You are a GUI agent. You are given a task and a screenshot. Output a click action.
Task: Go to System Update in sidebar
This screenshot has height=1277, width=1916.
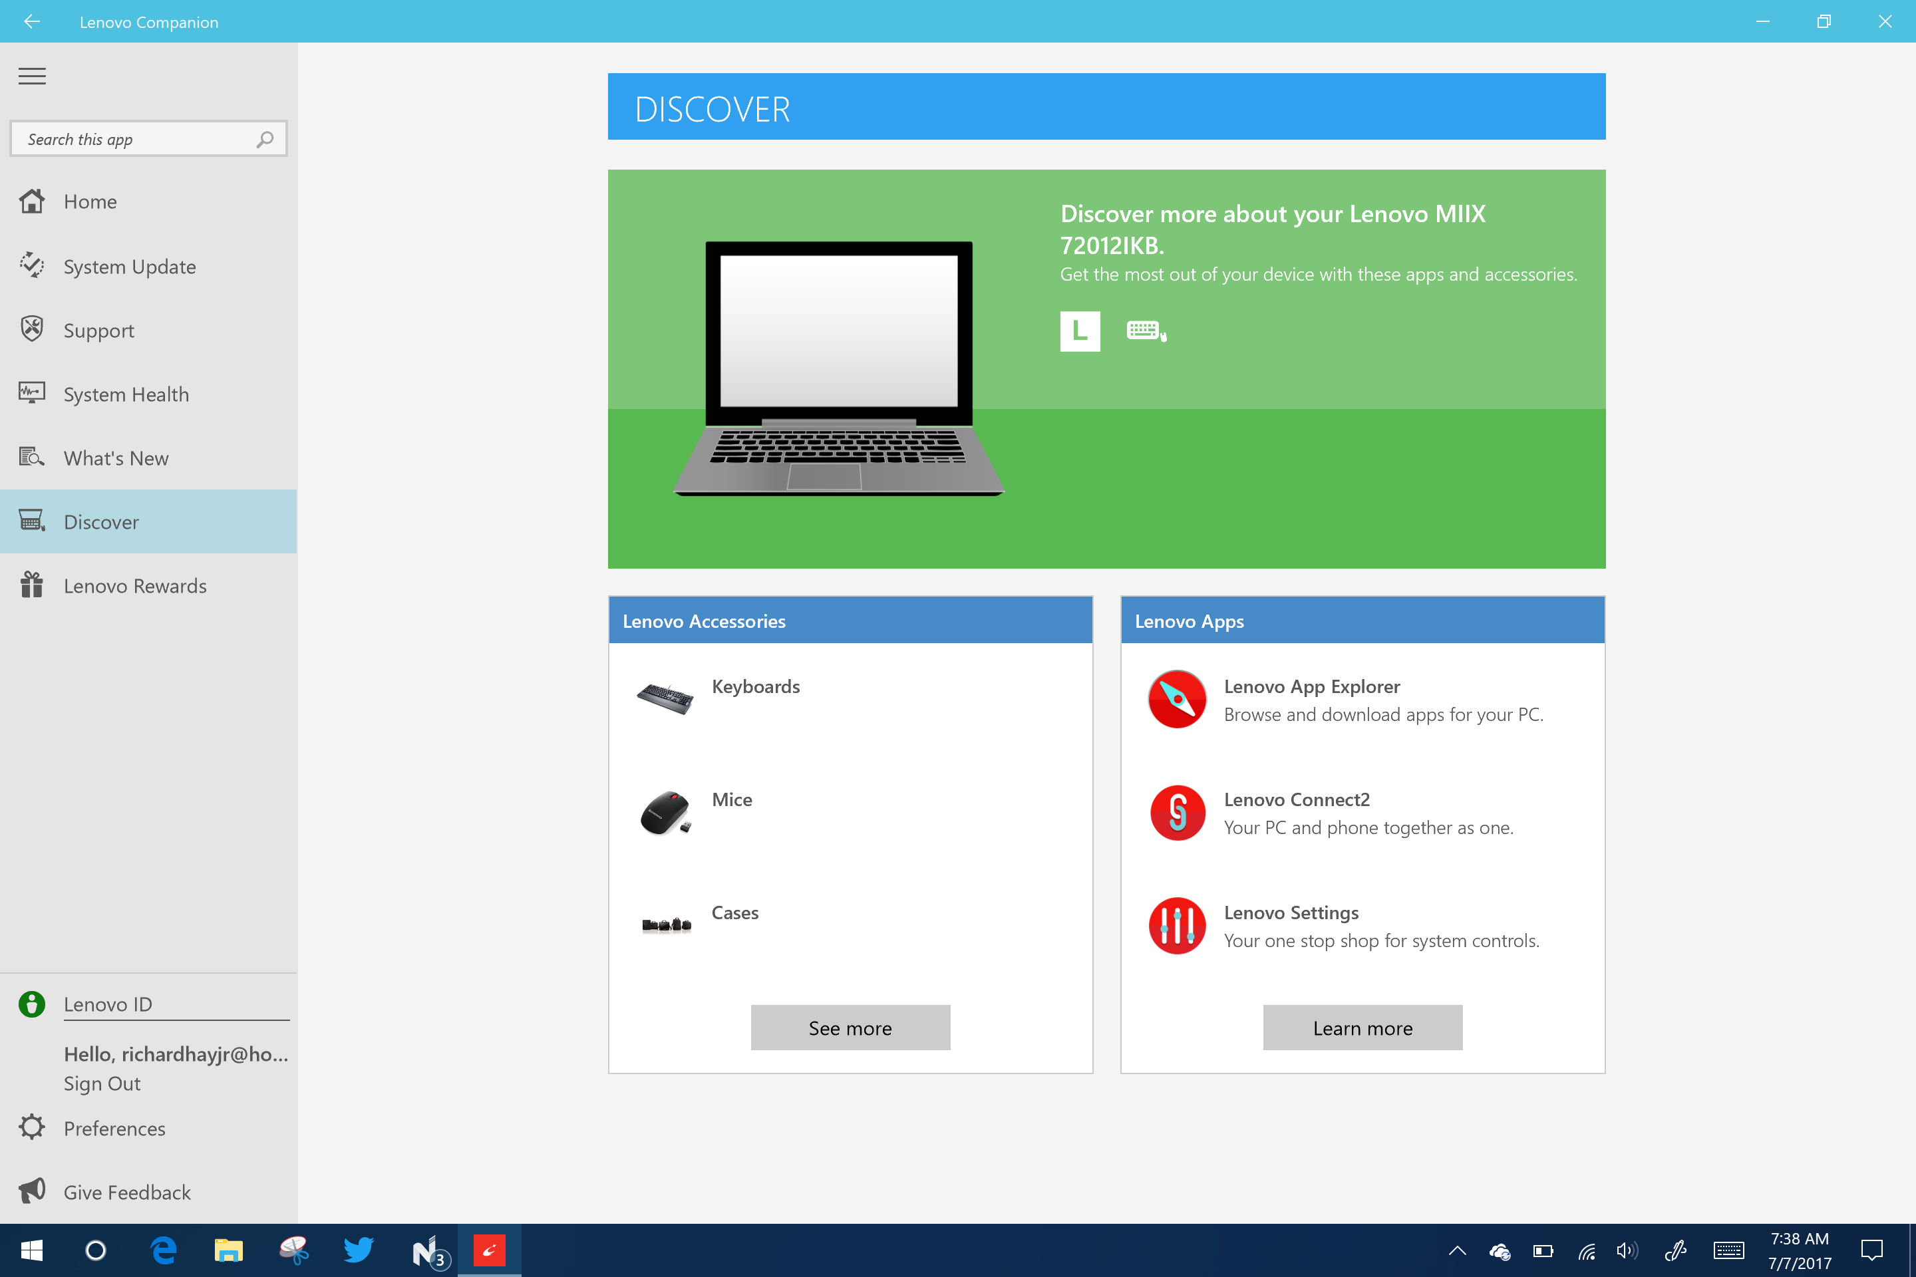coord(130,267)
